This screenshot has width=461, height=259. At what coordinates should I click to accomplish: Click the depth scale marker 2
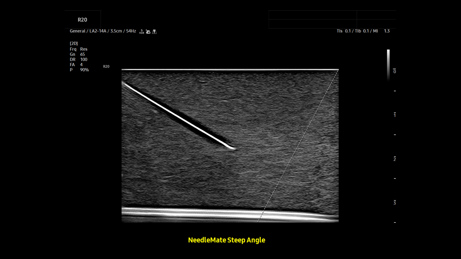pyautogui.click(x=394, y=159)
